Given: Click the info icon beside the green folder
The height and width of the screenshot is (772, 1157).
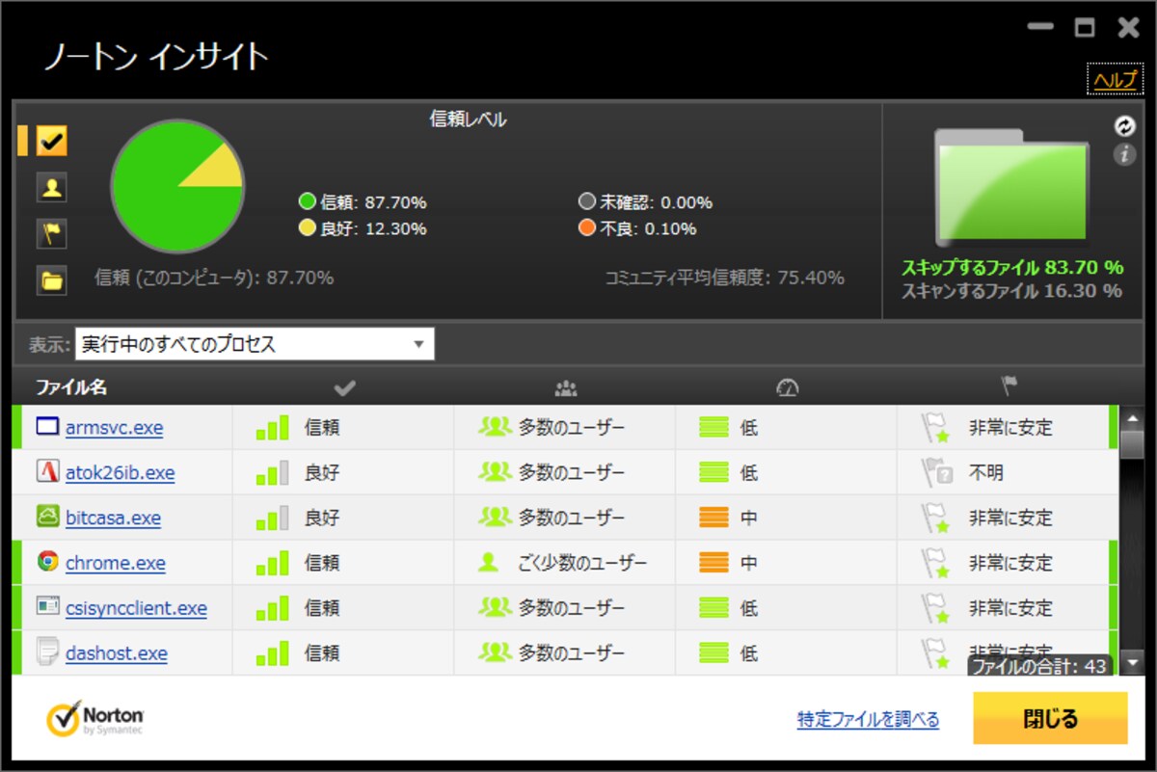Looking at the screenshot, I should coord(1124,154).
